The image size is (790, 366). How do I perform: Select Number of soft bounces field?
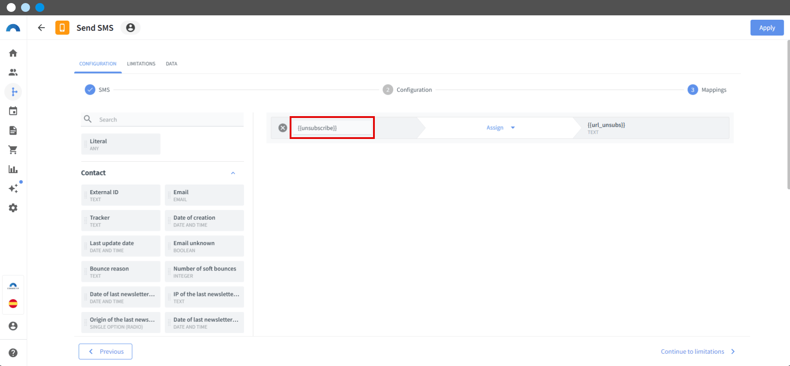(x=204, y=272)
